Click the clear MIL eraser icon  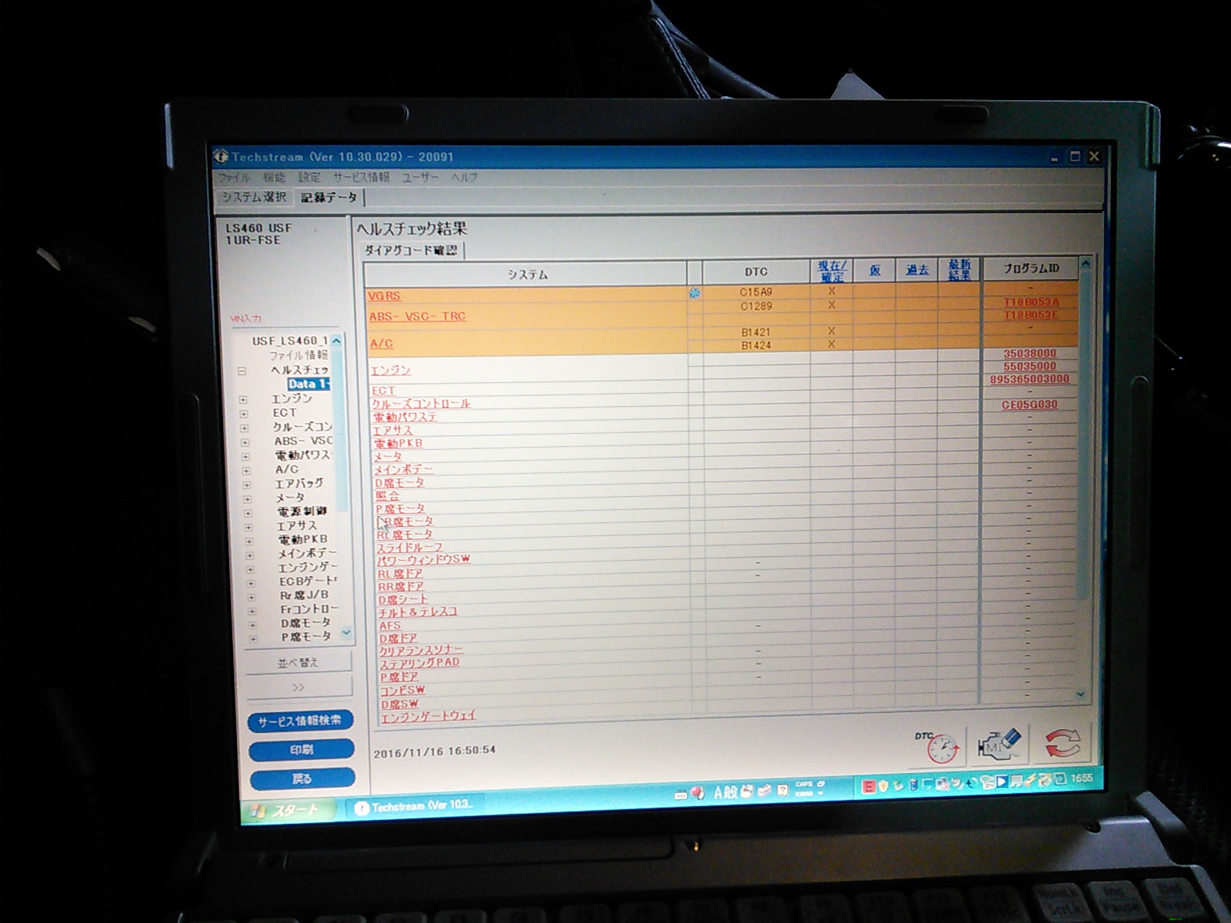999,744
